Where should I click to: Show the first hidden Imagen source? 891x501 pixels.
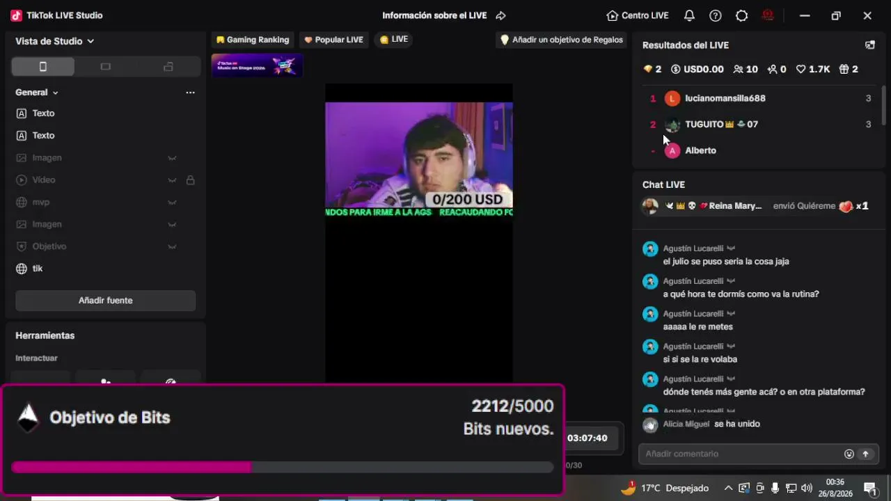[x=172, y=158]
